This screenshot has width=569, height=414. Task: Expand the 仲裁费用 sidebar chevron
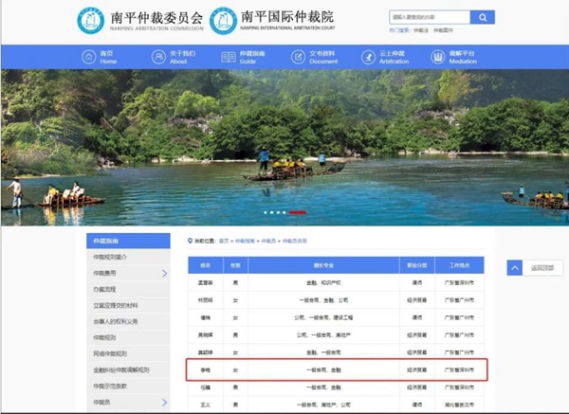click(x=164, y=274)
